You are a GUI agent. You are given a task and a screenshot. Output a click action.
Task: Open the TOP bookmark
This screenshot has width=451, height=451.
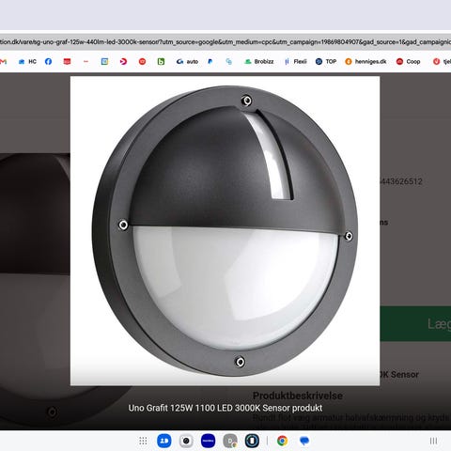[x=326, y=61]
